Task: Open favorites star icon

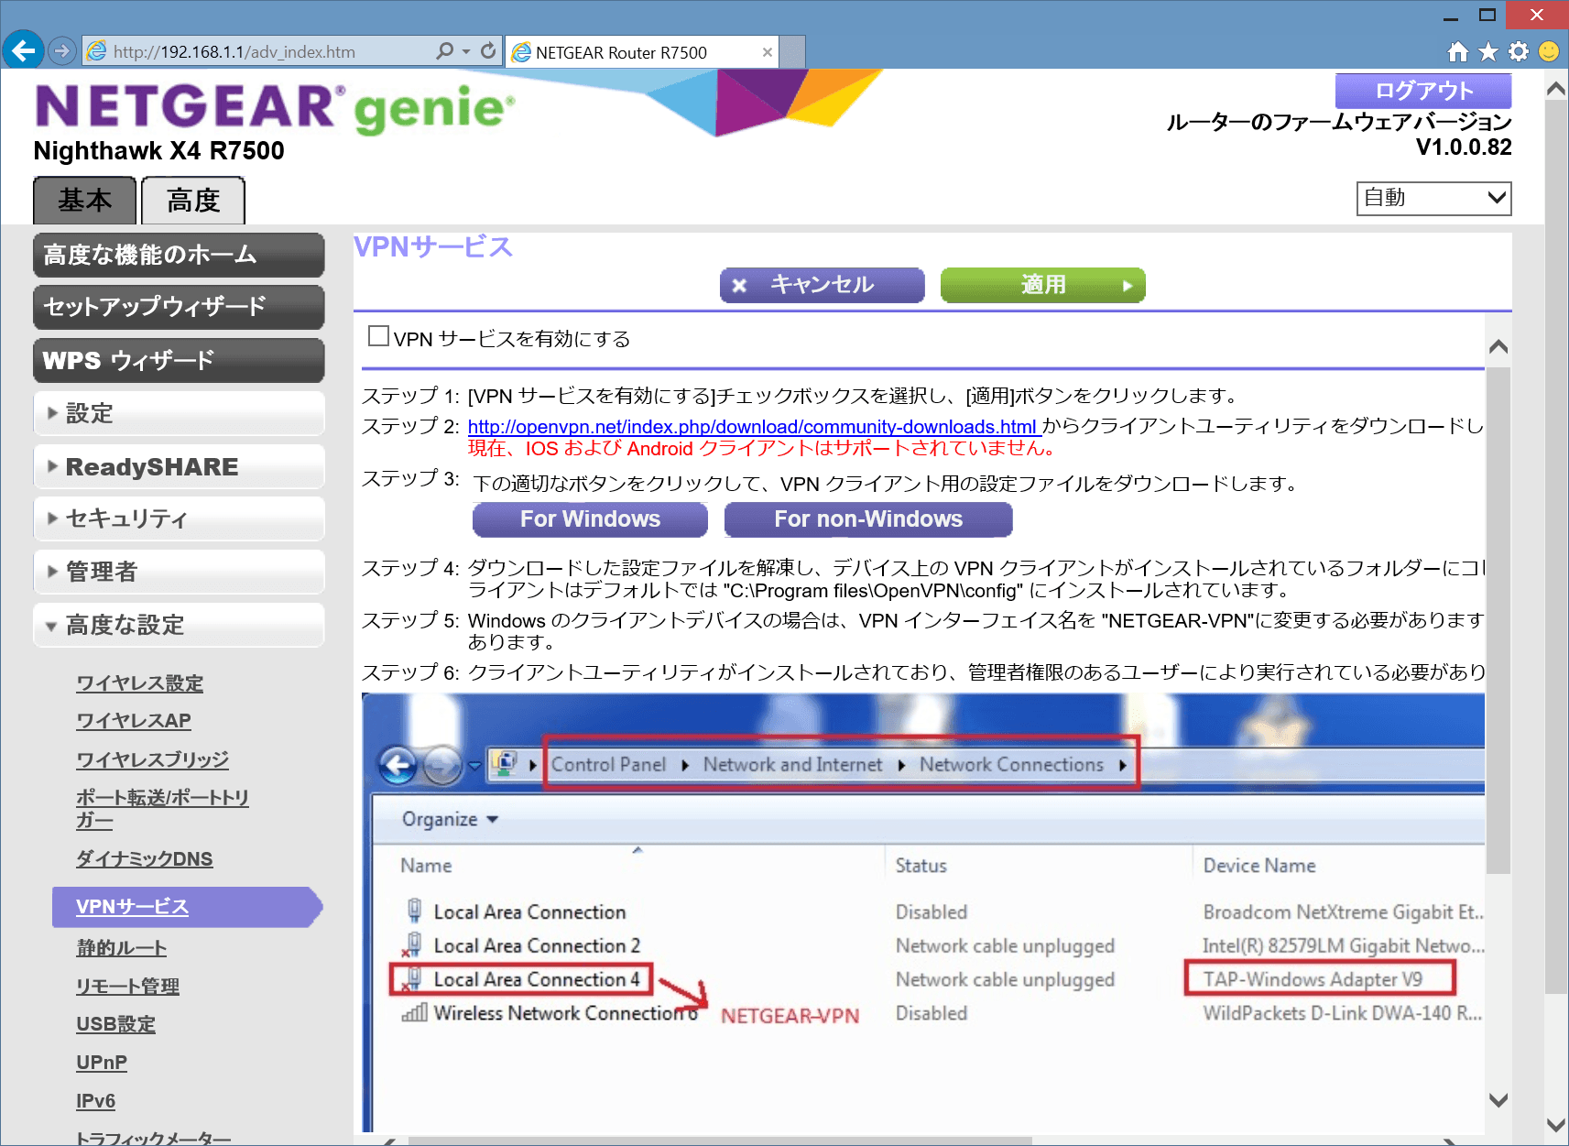Action: pos(1488,52)
